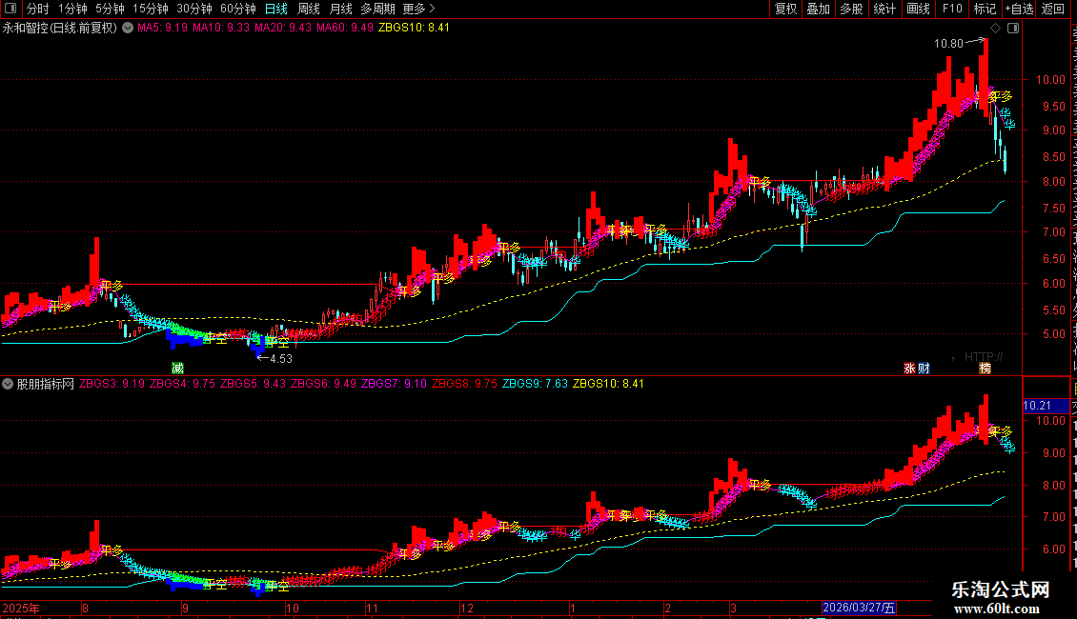Select the 2026/03/27 date marker
This screenshot has width=1077, height=619.
coord(860,608)
